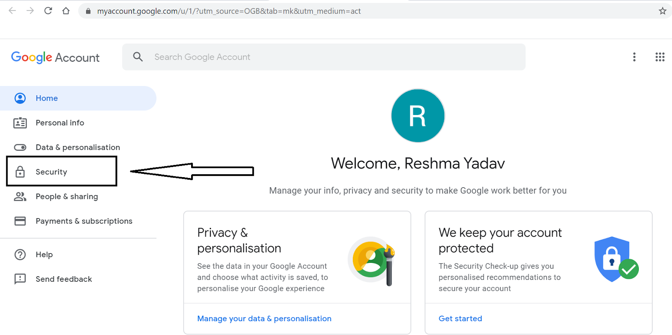Click the browser home icon
Image resolution: width=672 pixels, height=335 pixels.
(x=66, y=10)
